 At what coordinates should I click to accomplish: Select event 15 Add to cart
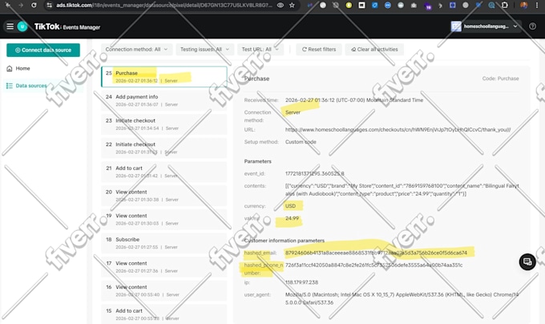[163, 314]
